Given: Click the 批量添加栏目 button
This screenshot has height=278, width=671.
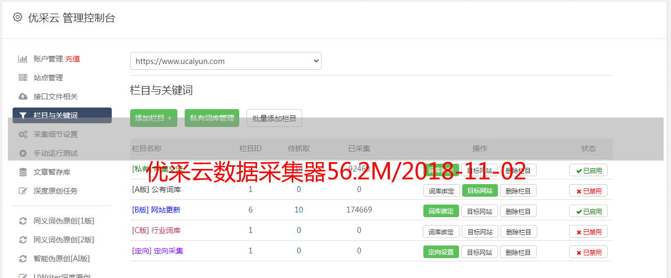Looking at the screenshot, I should click(274, 118).
